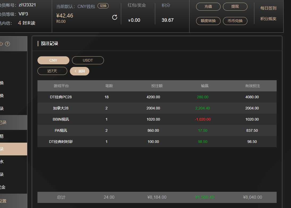The width and height of the screenshot is (291, 208).
Task: Select the DT经典PC28 platform row
Action: pos(157,97)
